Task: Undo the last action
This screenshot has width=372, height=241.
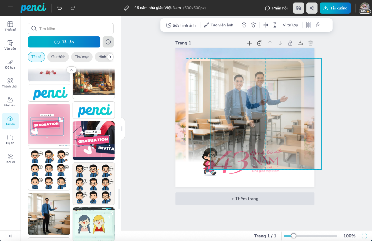Action: coord(59,8)
